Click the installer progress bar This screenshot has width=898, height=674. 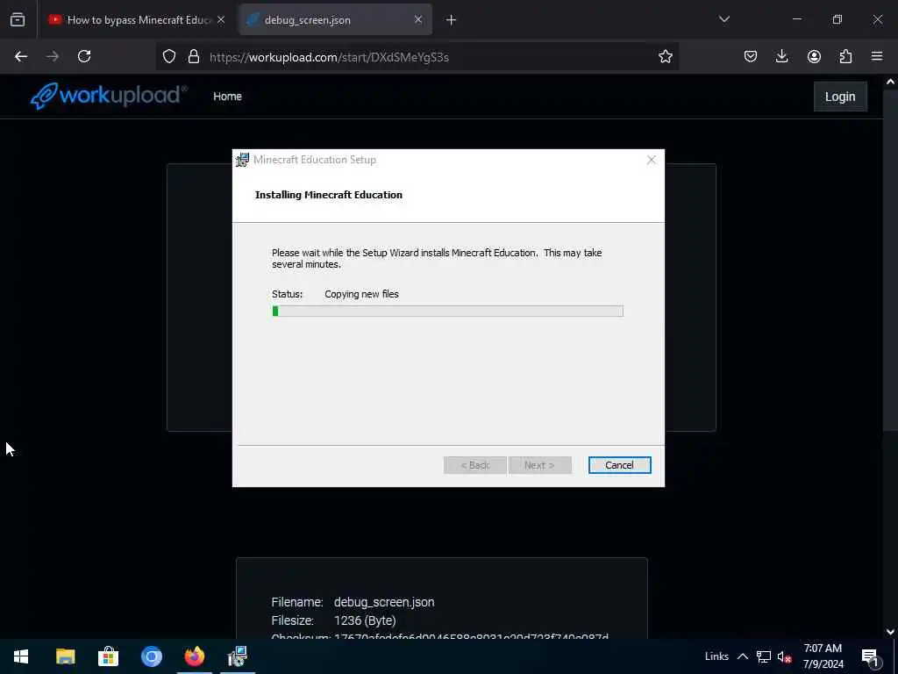(447, 312)
